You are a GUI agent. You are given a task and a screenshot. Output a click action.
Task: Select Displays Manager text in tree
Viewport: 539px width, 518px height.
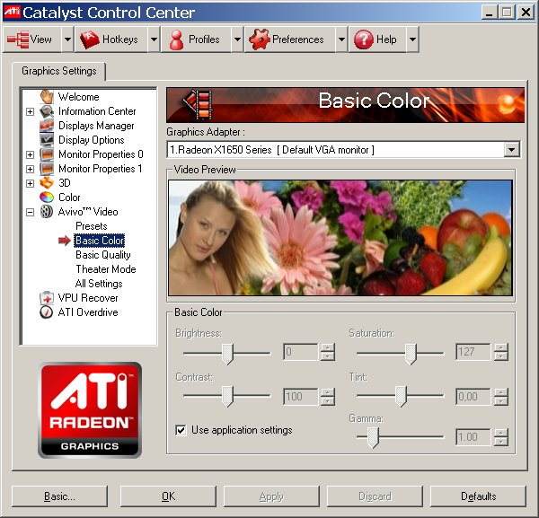(x=96, y=126)
